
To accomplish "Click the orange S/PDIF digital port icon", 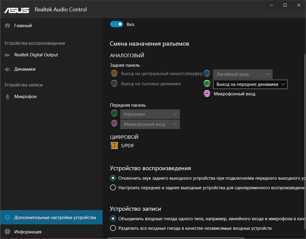I will [x=114, y=146].
